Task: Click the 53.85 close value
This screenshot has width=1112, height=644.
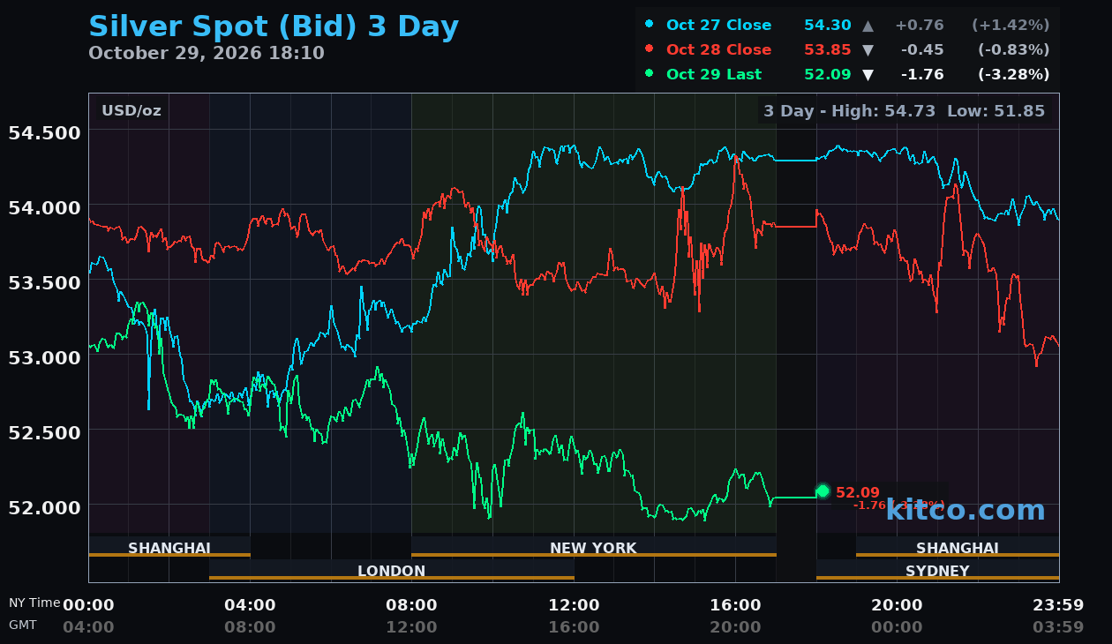Action: [x=827, y=49]
